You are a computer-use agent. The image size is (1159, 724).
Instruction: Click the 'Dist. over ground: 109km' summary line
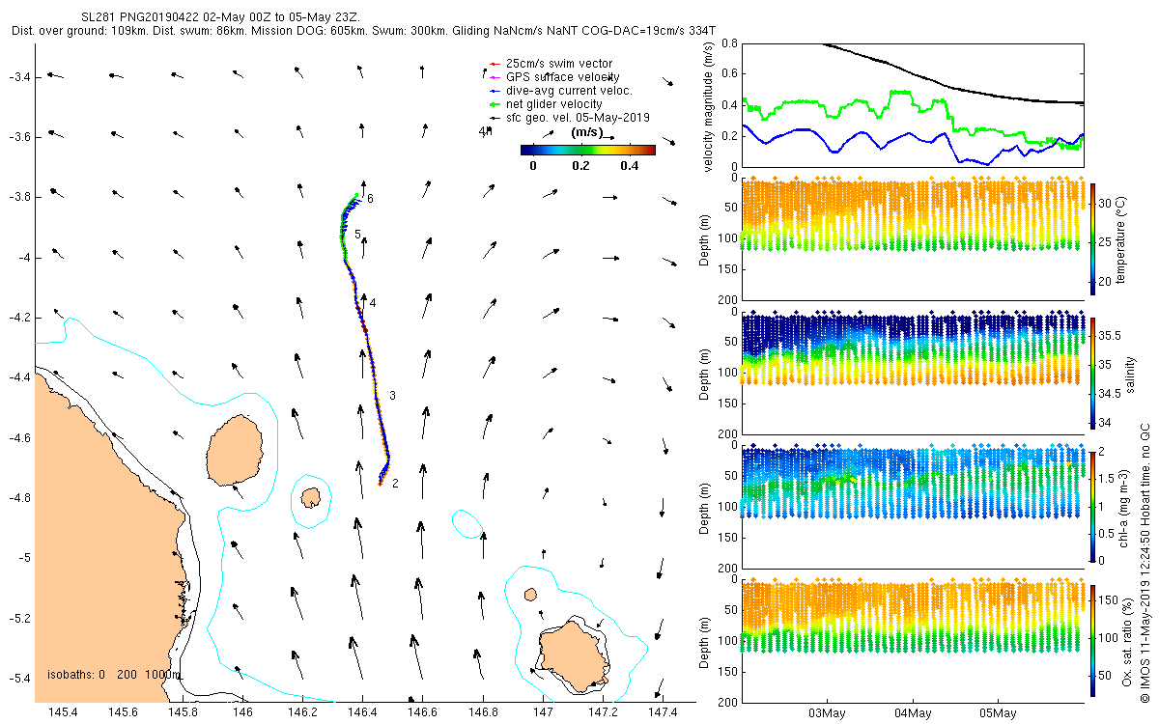[x=365, y=31]
